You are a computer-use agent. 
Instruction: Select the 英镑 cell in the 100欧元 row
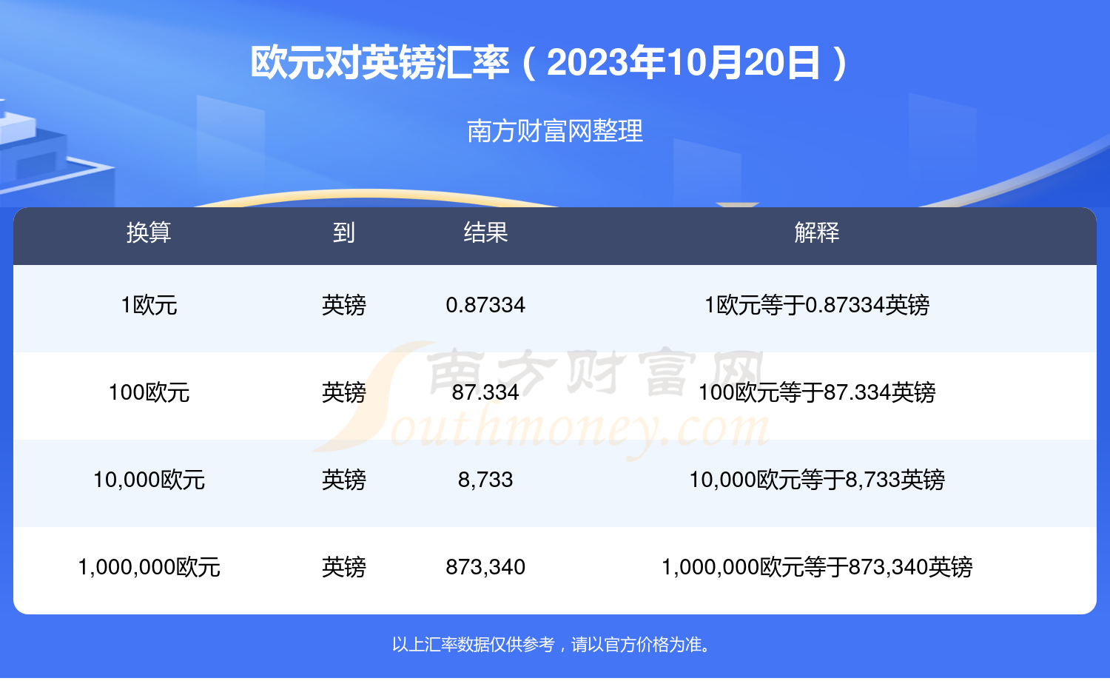point(344,392)
